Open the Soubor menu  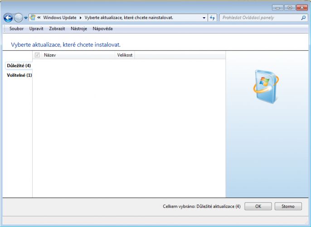tap(16, 29)
